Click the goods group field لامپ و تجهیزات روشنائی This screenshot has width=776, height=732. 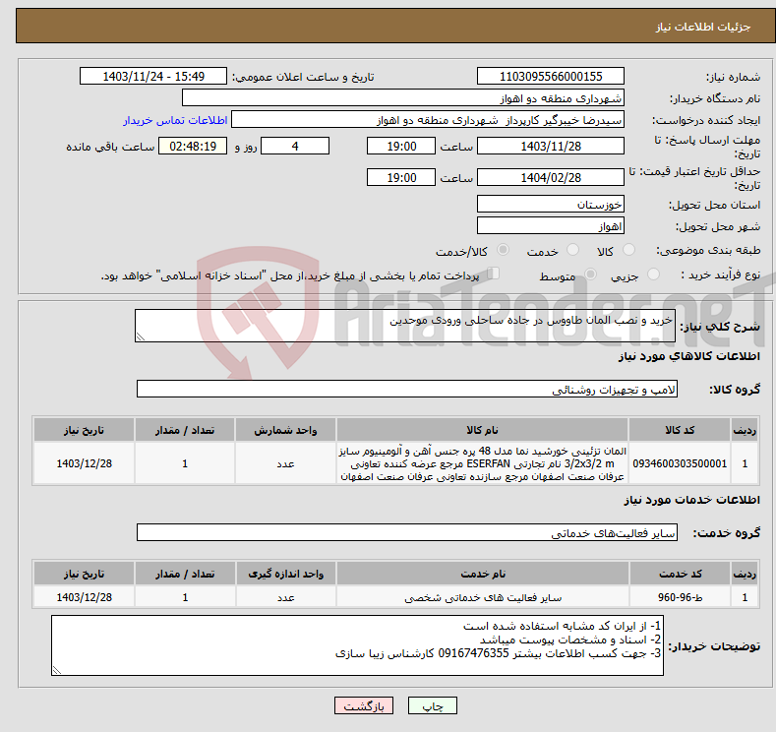click(x=407, y=389)
